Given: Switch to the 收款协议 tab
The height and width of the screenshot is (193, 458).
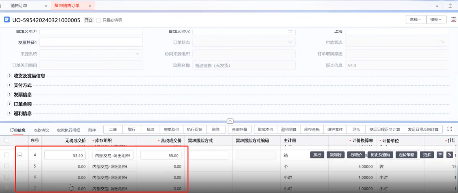Looking at the screenshot, I should pyautogui.click(x=41, y=130).
